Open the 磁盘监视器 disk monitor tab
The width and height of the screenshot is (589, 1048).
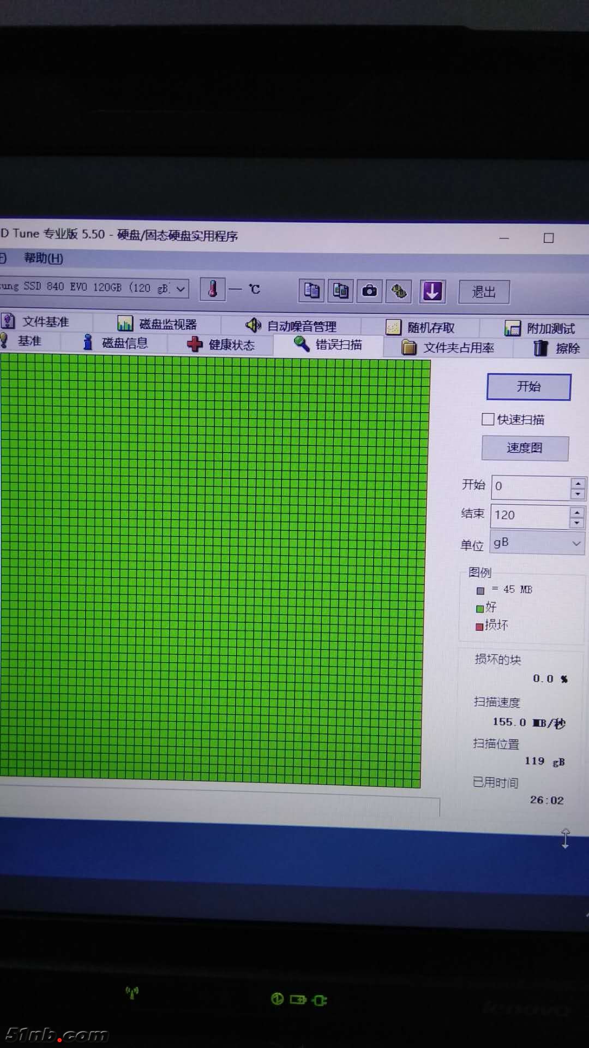point(157,324)
